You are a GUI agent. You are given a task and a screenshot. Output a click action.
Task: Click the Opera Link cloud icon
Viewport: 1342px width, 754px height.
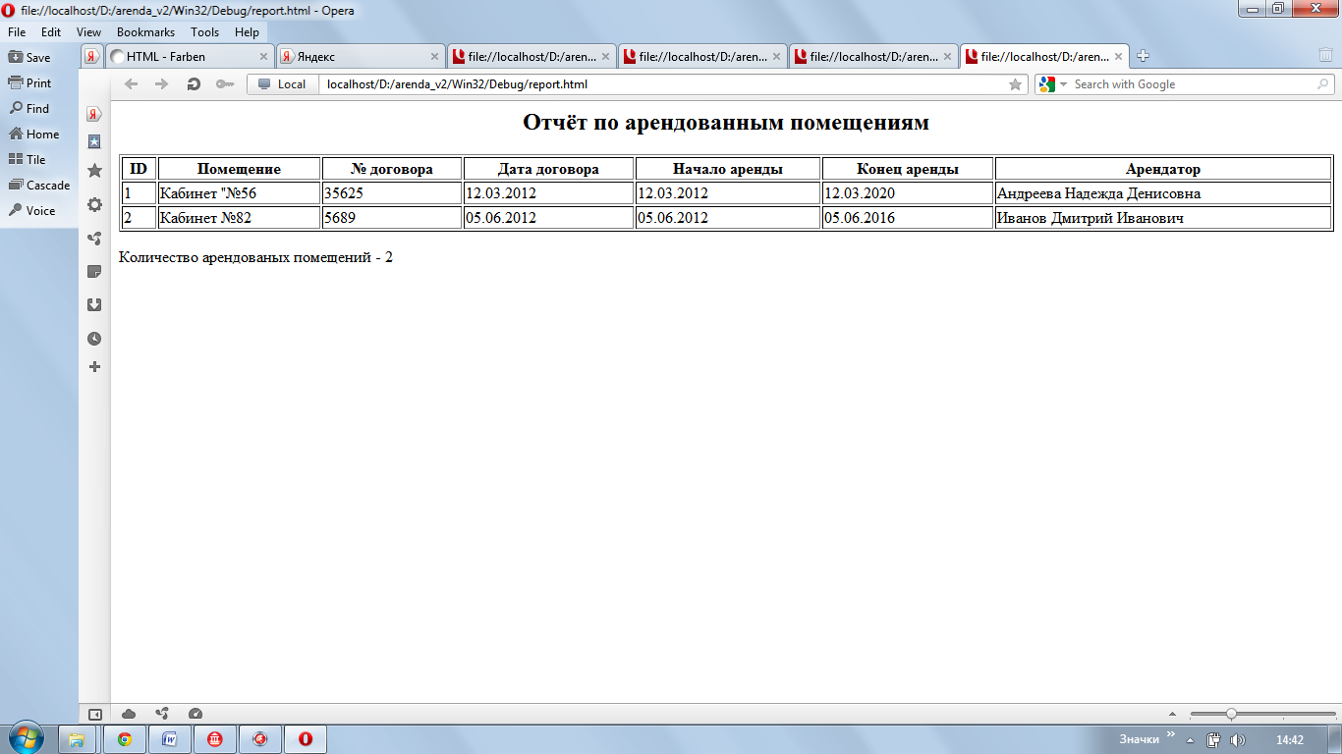pos(129,714)
